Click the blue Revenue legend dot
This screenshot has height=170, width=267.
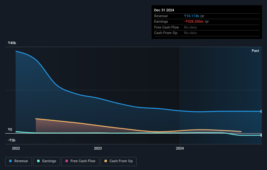10,161
